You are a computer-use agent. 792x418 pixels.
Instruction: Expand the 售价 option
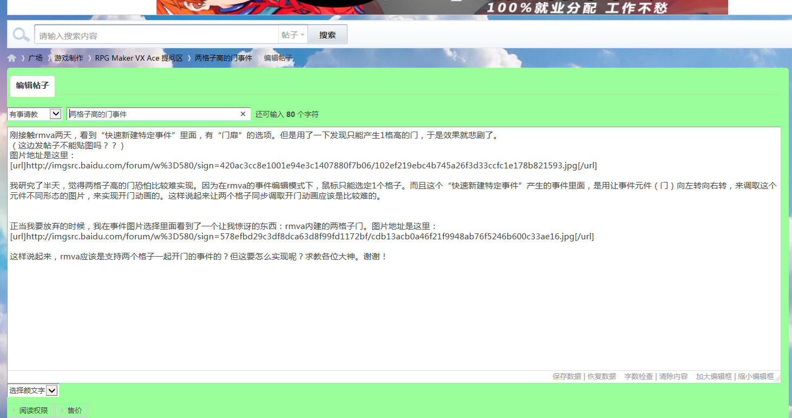point(71,410)
